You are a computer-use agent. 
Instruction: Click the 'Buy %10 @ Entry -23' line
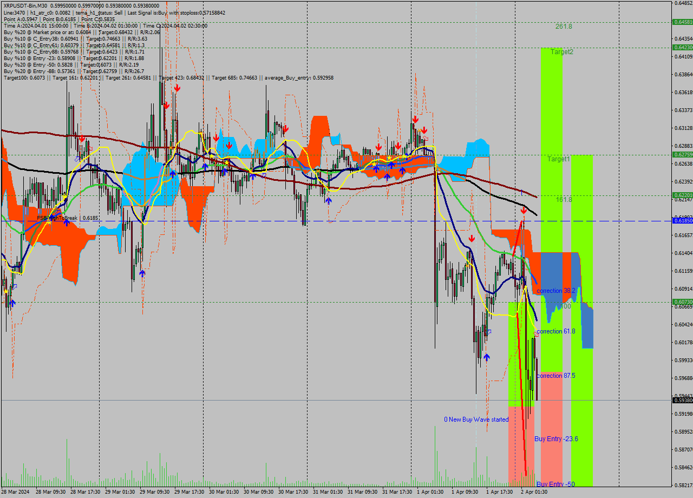coord(74,58)
